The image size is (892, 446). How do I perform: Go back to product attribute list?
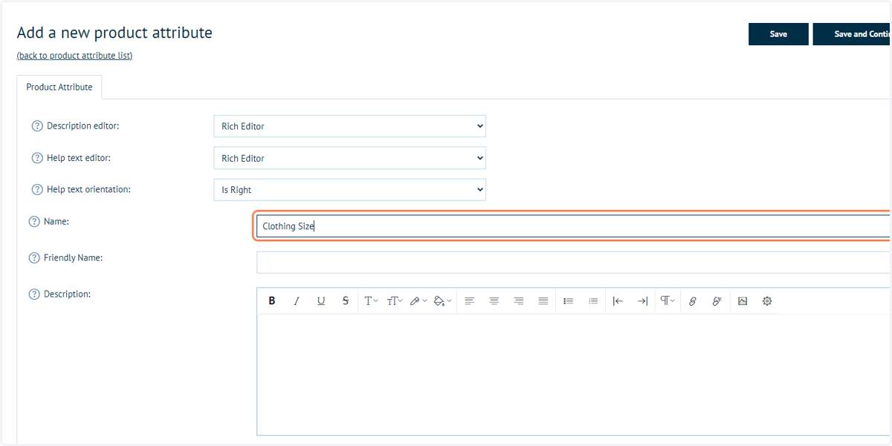pyautogui.click(x=74, y=56)
